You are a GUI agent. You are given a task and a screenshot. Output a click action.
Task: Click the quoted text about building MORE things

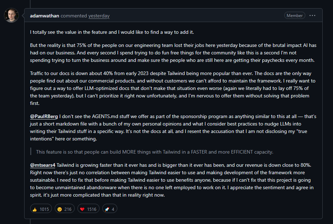pyautogui.click(x=154, y=152)
